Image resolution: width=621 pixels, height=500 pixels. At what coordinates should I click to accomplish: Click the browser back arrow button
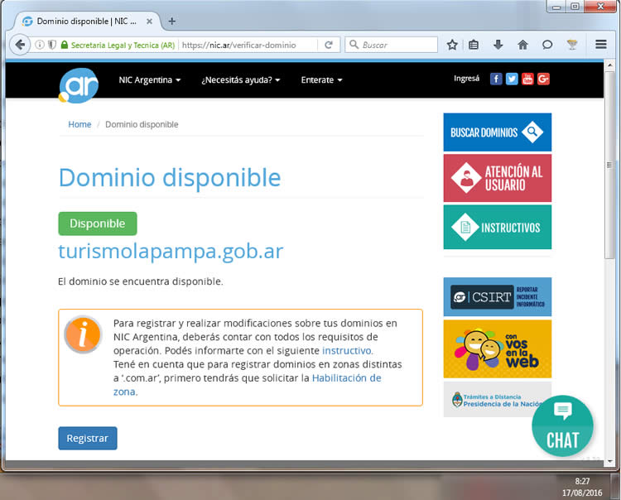[x=20, y=45]
